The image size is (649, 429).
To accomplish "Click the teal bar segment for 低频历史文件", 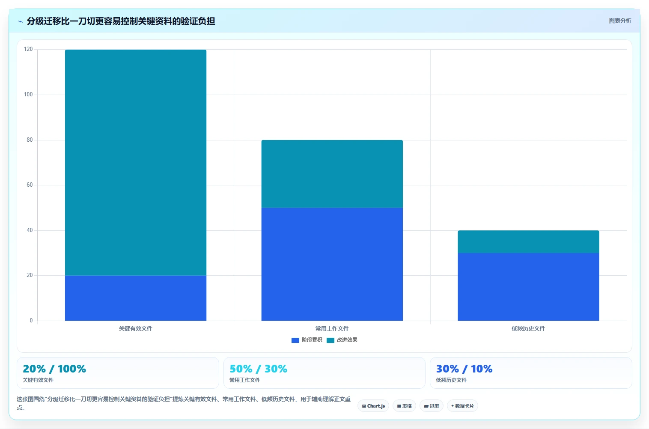I will tap(528, 242).
